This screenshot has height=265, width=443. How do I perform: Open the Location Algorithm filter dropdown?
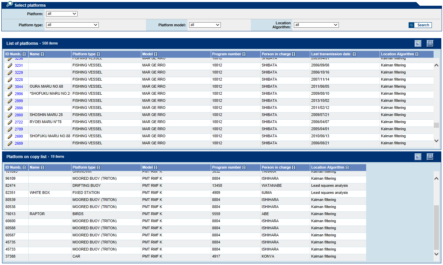click(316, 25)
